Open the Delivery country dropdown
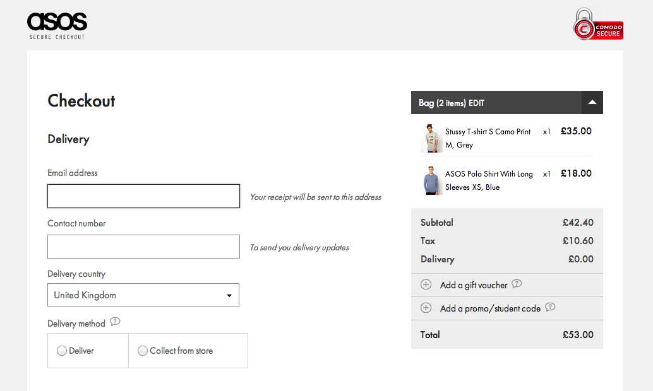 pos(143,295)
